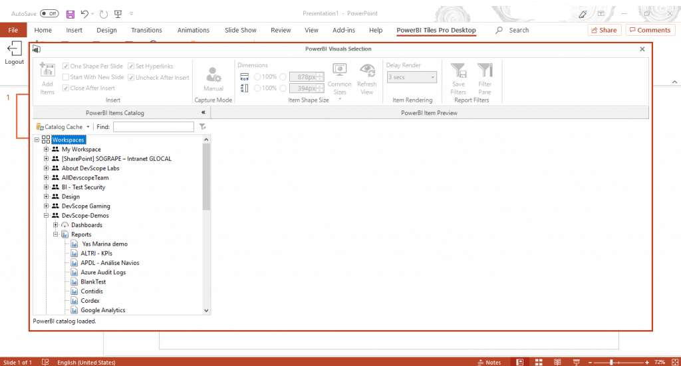Click the Comments button
The image size is (681, 366).
(650, 30)
